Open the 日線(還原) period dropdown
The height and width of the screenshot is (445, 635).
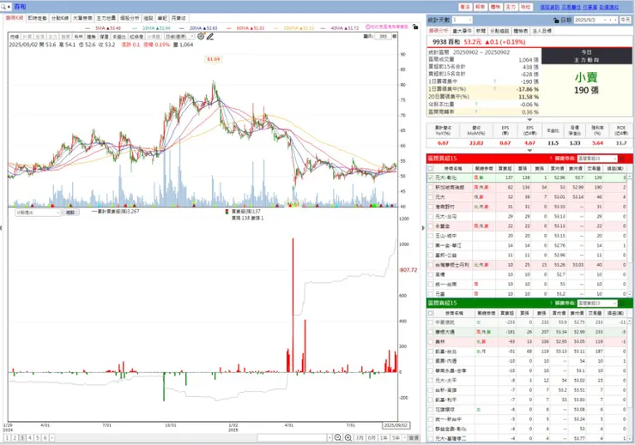point(180,36)
